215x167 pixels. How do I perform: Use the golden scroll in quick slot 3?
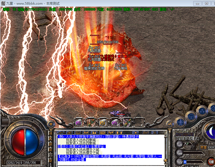102,122
